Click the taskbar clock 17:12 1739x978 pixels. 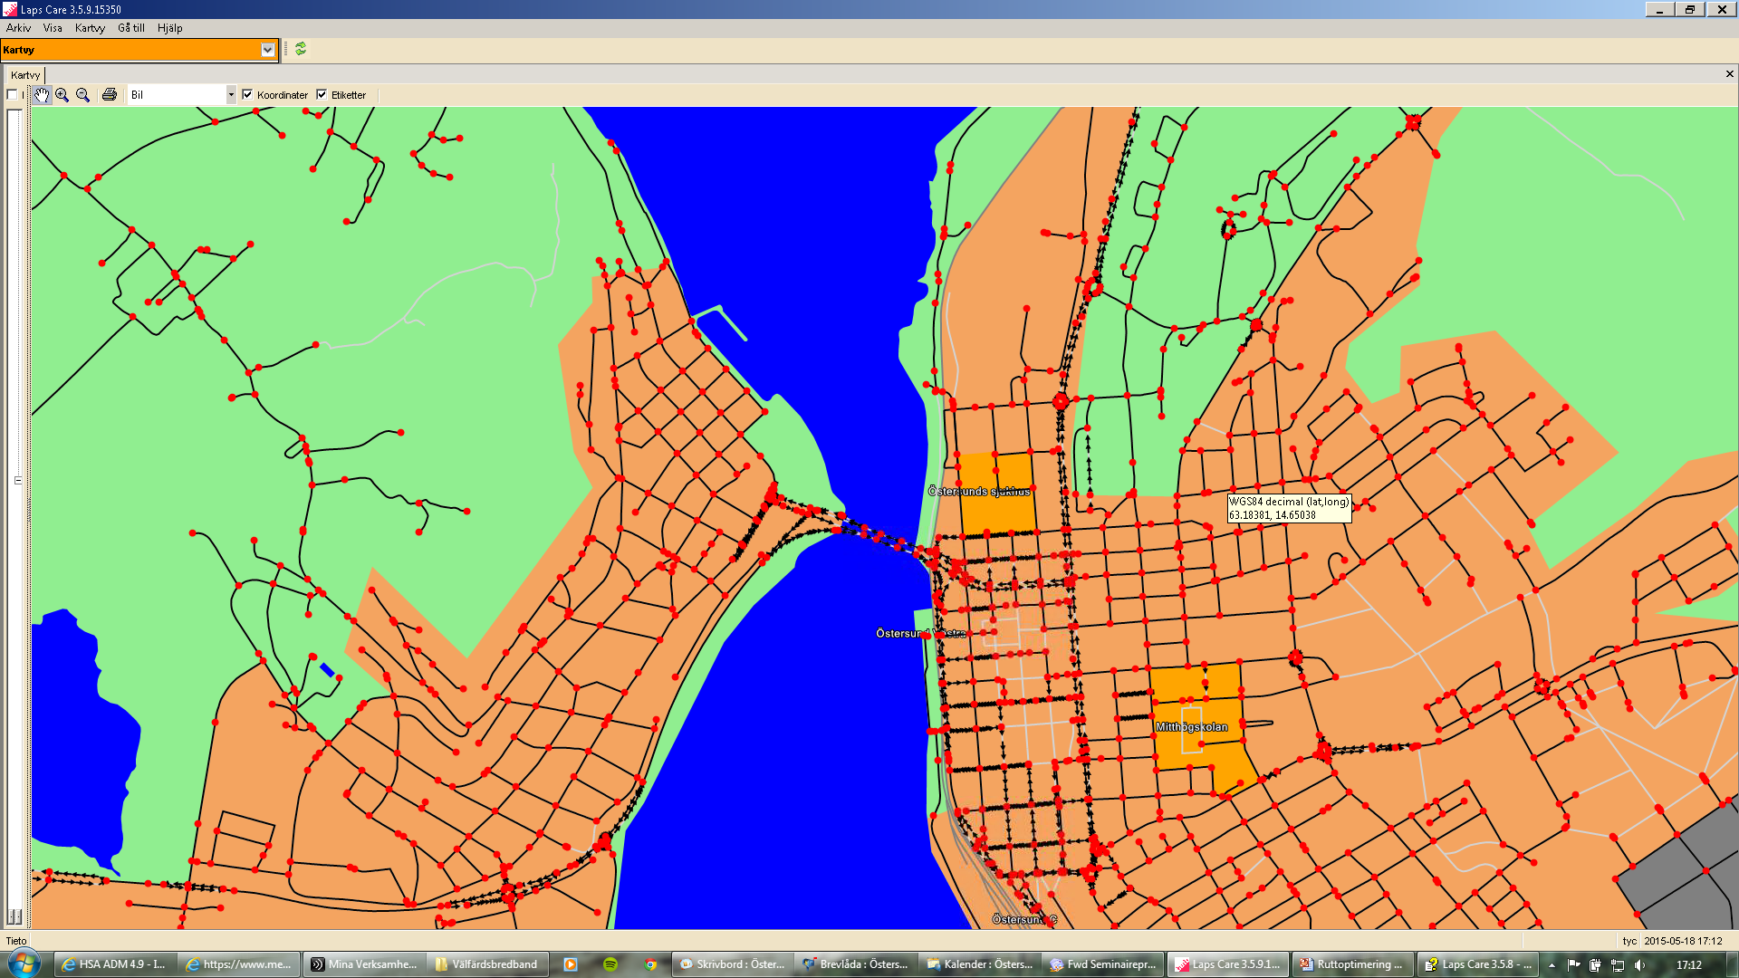(1689, 964)
